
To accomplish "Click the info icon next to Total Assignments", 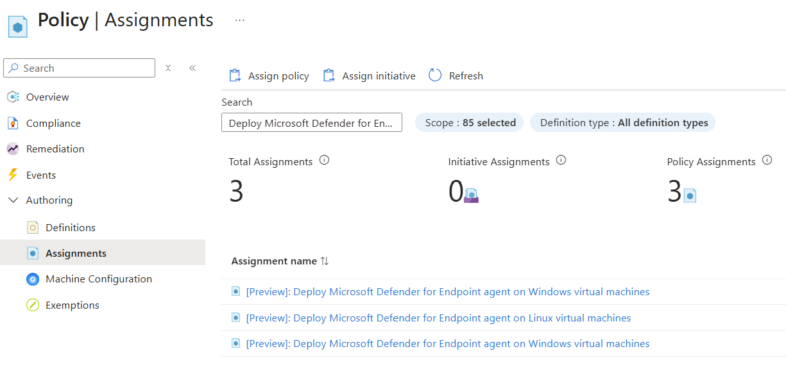I will click(x=324, y=161).
